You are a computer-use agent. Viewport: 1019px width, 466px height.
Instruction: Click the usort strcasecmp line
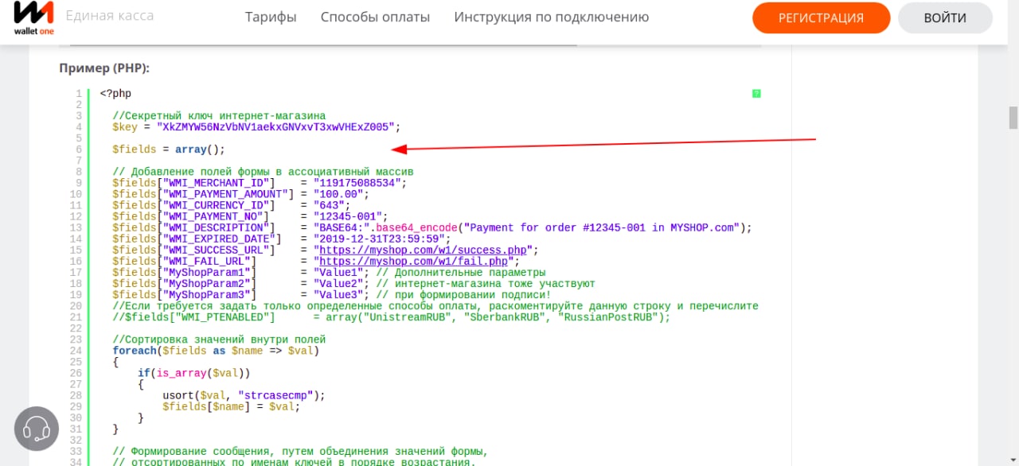click(x=244, y=394)
